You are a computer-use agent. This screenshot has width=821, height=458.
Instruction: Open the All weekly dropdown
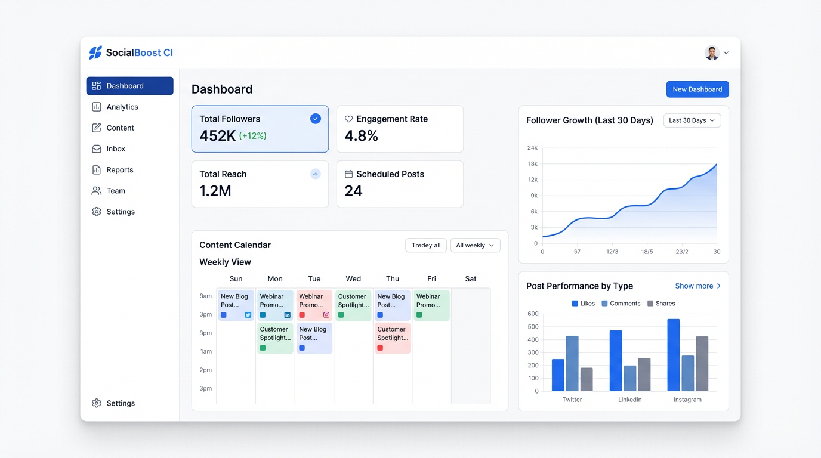(475, 245)
